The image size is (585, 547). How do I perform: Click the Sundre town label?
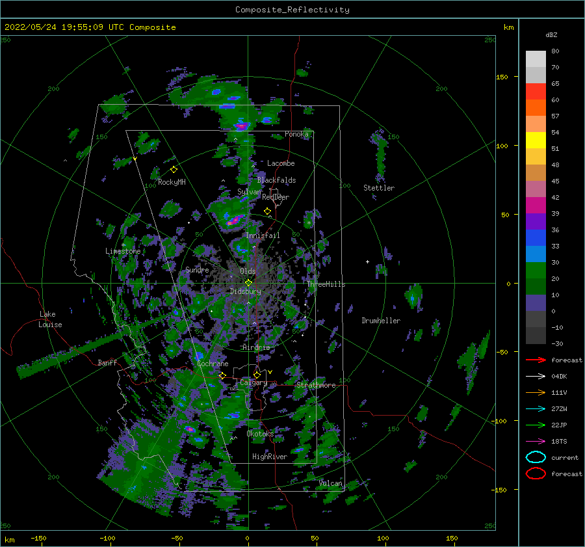coord(197,269)
